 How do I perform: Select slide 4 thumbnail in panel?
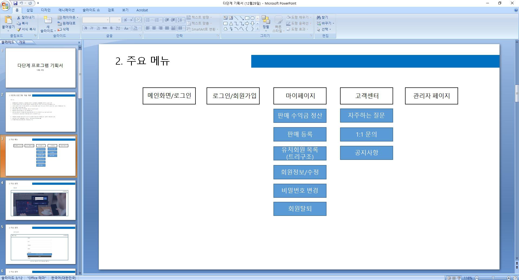[41, 200]
